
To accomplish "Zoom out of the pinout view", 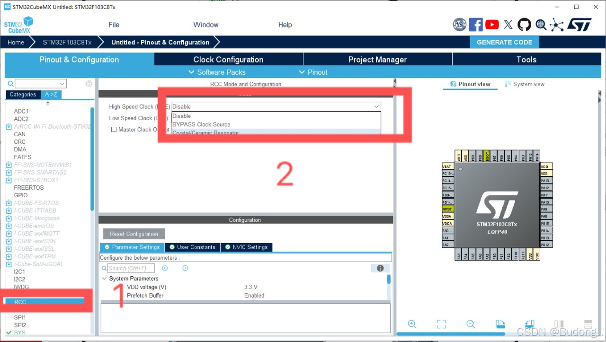I will [471, 324].
